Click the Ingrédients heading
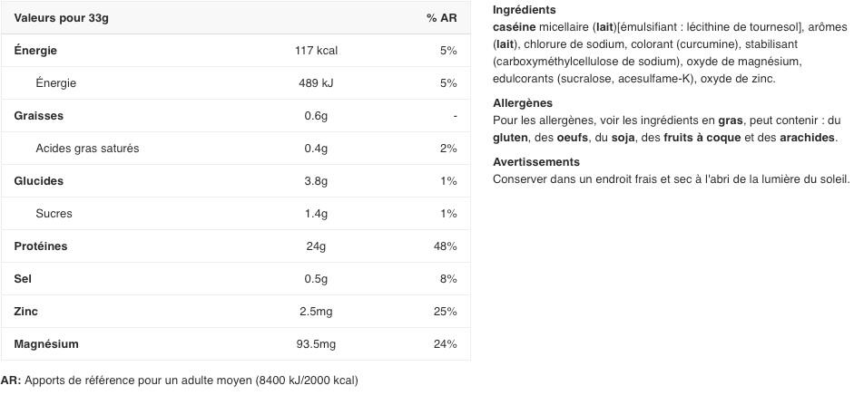The height and width of the screenshot is (395, 854). tap(524, 10)
